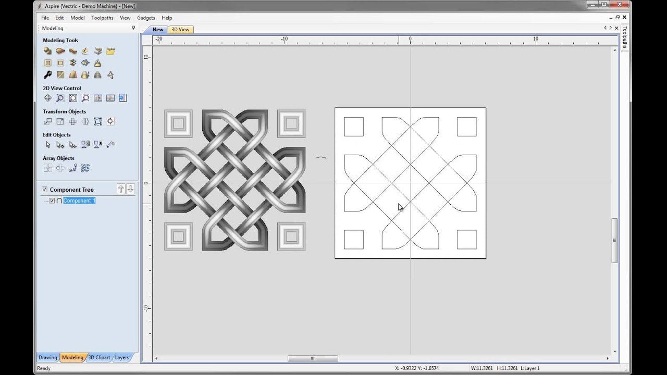Open the Copy Along Vectors array tool
Viewport: 667px width, 375px height.
(72, 168)
